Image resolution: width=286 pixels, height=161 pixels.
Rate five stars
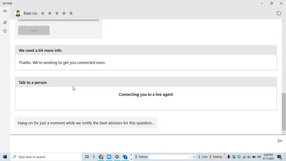tap(71, 13)
